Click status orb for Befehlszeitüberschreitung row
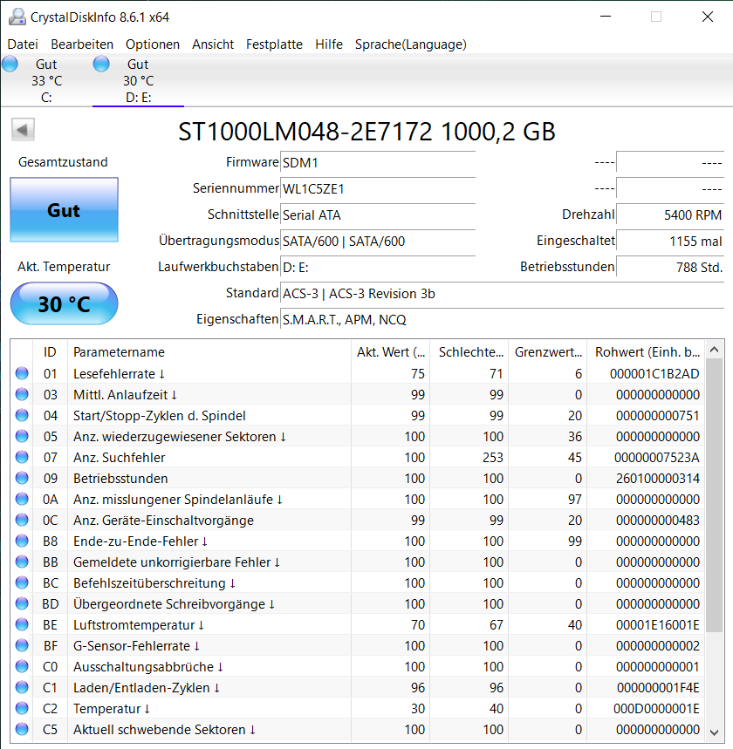The image size is (733, 749). point(22,582)
